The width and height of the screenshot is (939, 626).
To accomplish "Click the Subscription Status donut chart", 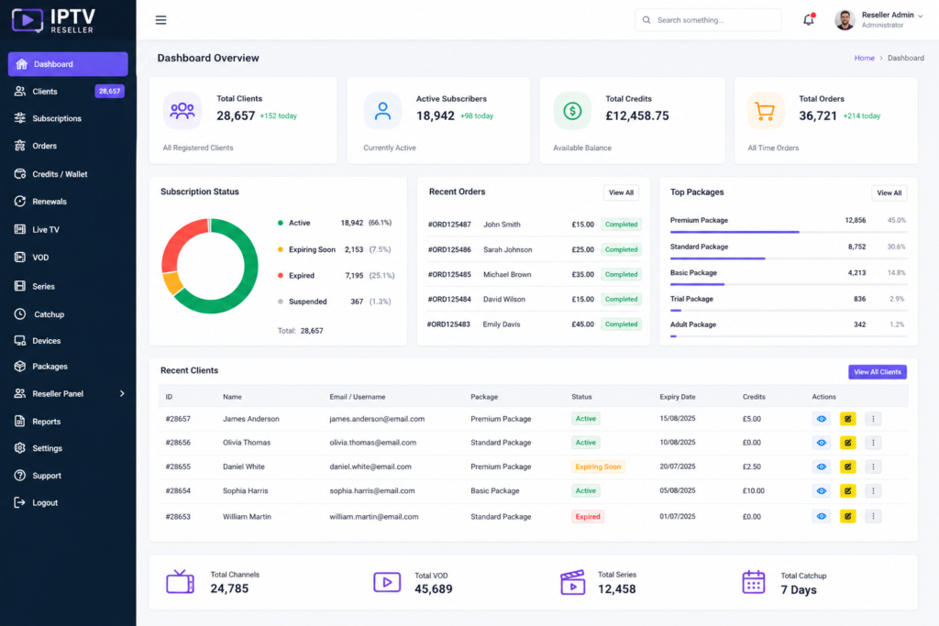I will [x=210, y=266].
